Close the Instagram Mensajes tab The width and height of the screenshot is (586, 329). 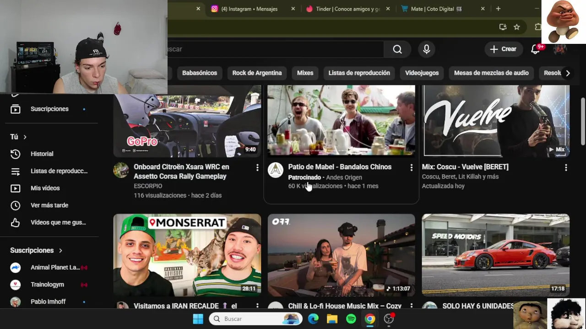click(293, 9)
